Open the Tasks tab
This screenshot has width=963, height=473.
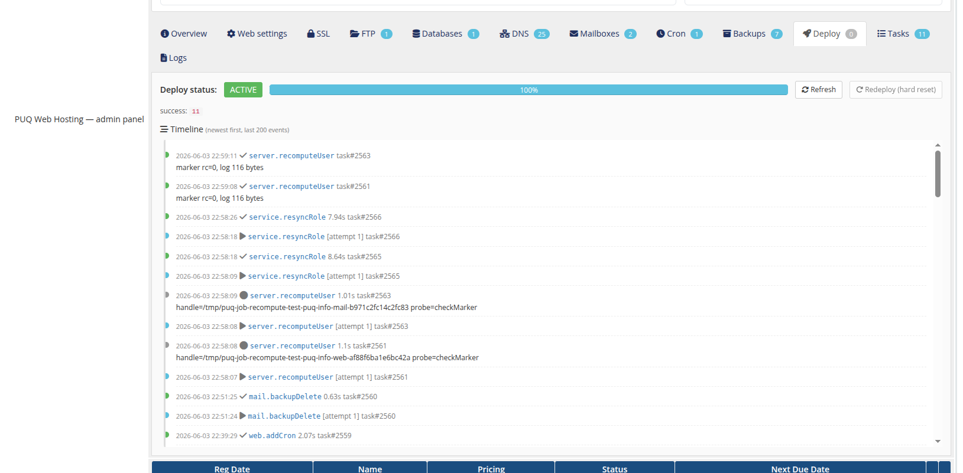(x=903, y=34)
